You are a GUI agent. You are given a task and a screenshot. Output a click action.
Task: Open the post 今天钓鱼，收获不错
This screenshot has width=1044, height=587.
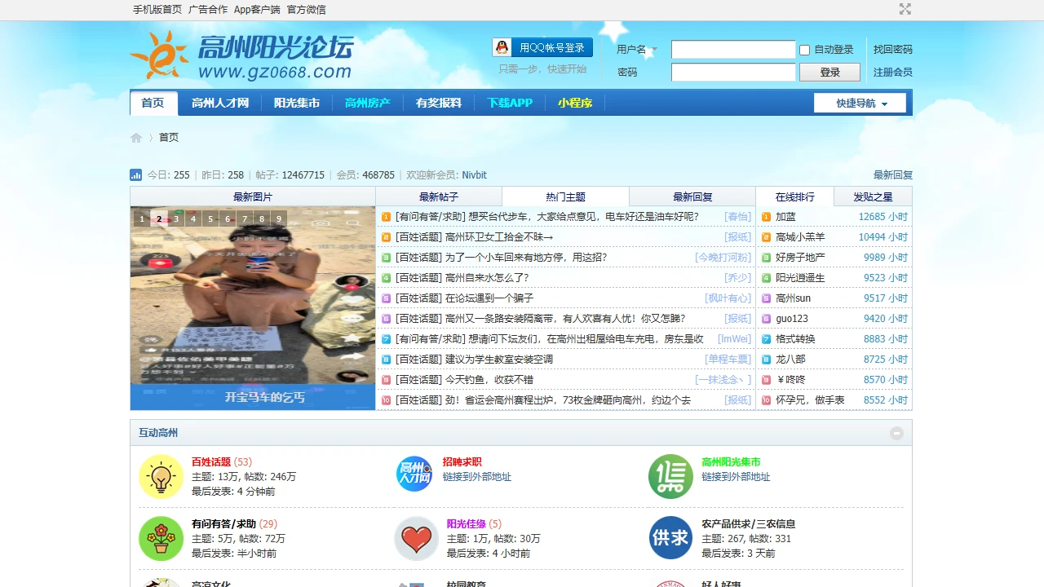coord(489,380)
